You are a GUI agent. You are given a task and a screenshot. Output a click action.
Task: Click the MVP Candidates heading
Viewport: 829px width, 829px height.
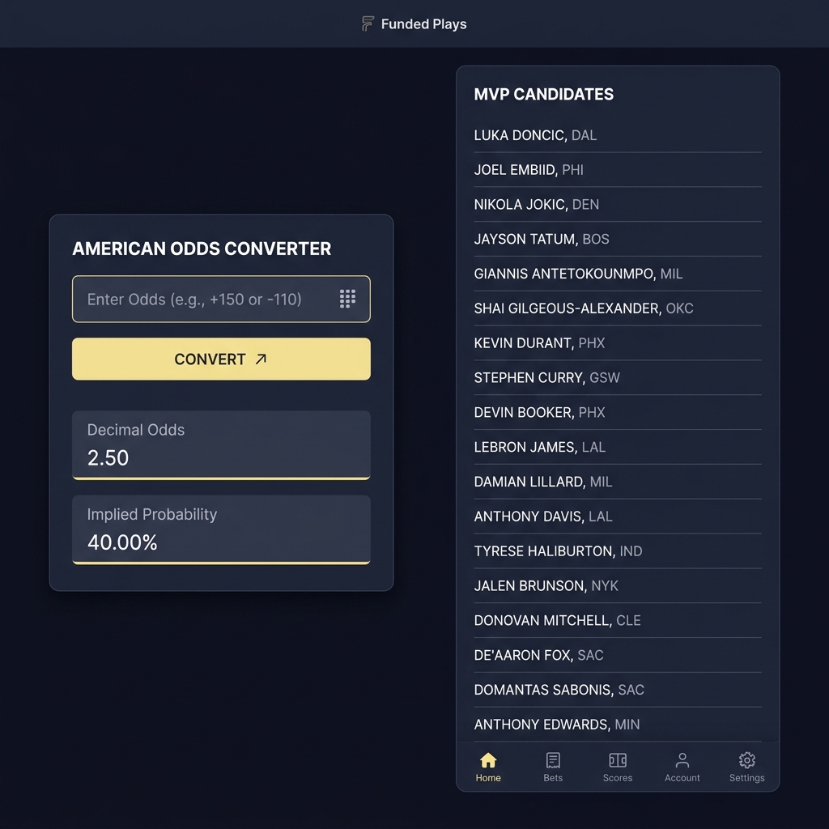(543, 94)
